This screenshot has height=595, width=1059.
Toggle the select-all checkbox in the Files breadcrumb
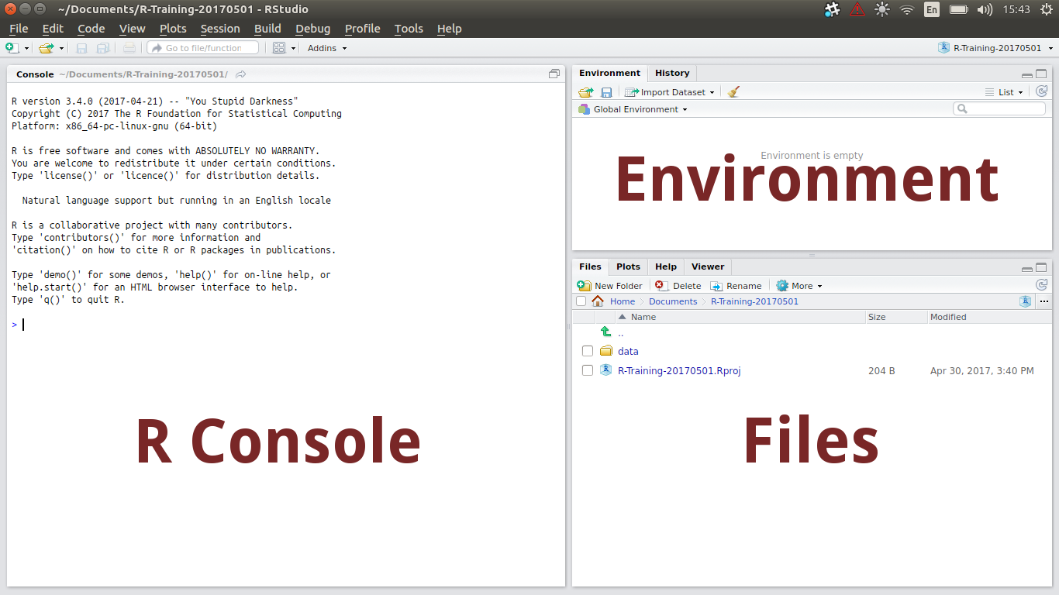tap(581, 301)
